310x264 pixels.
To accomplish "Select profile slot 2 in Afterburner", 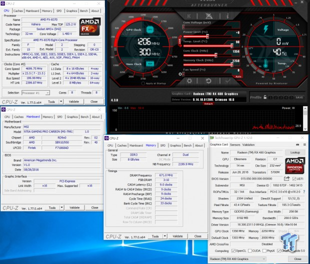I will click(x=275, y=97).
